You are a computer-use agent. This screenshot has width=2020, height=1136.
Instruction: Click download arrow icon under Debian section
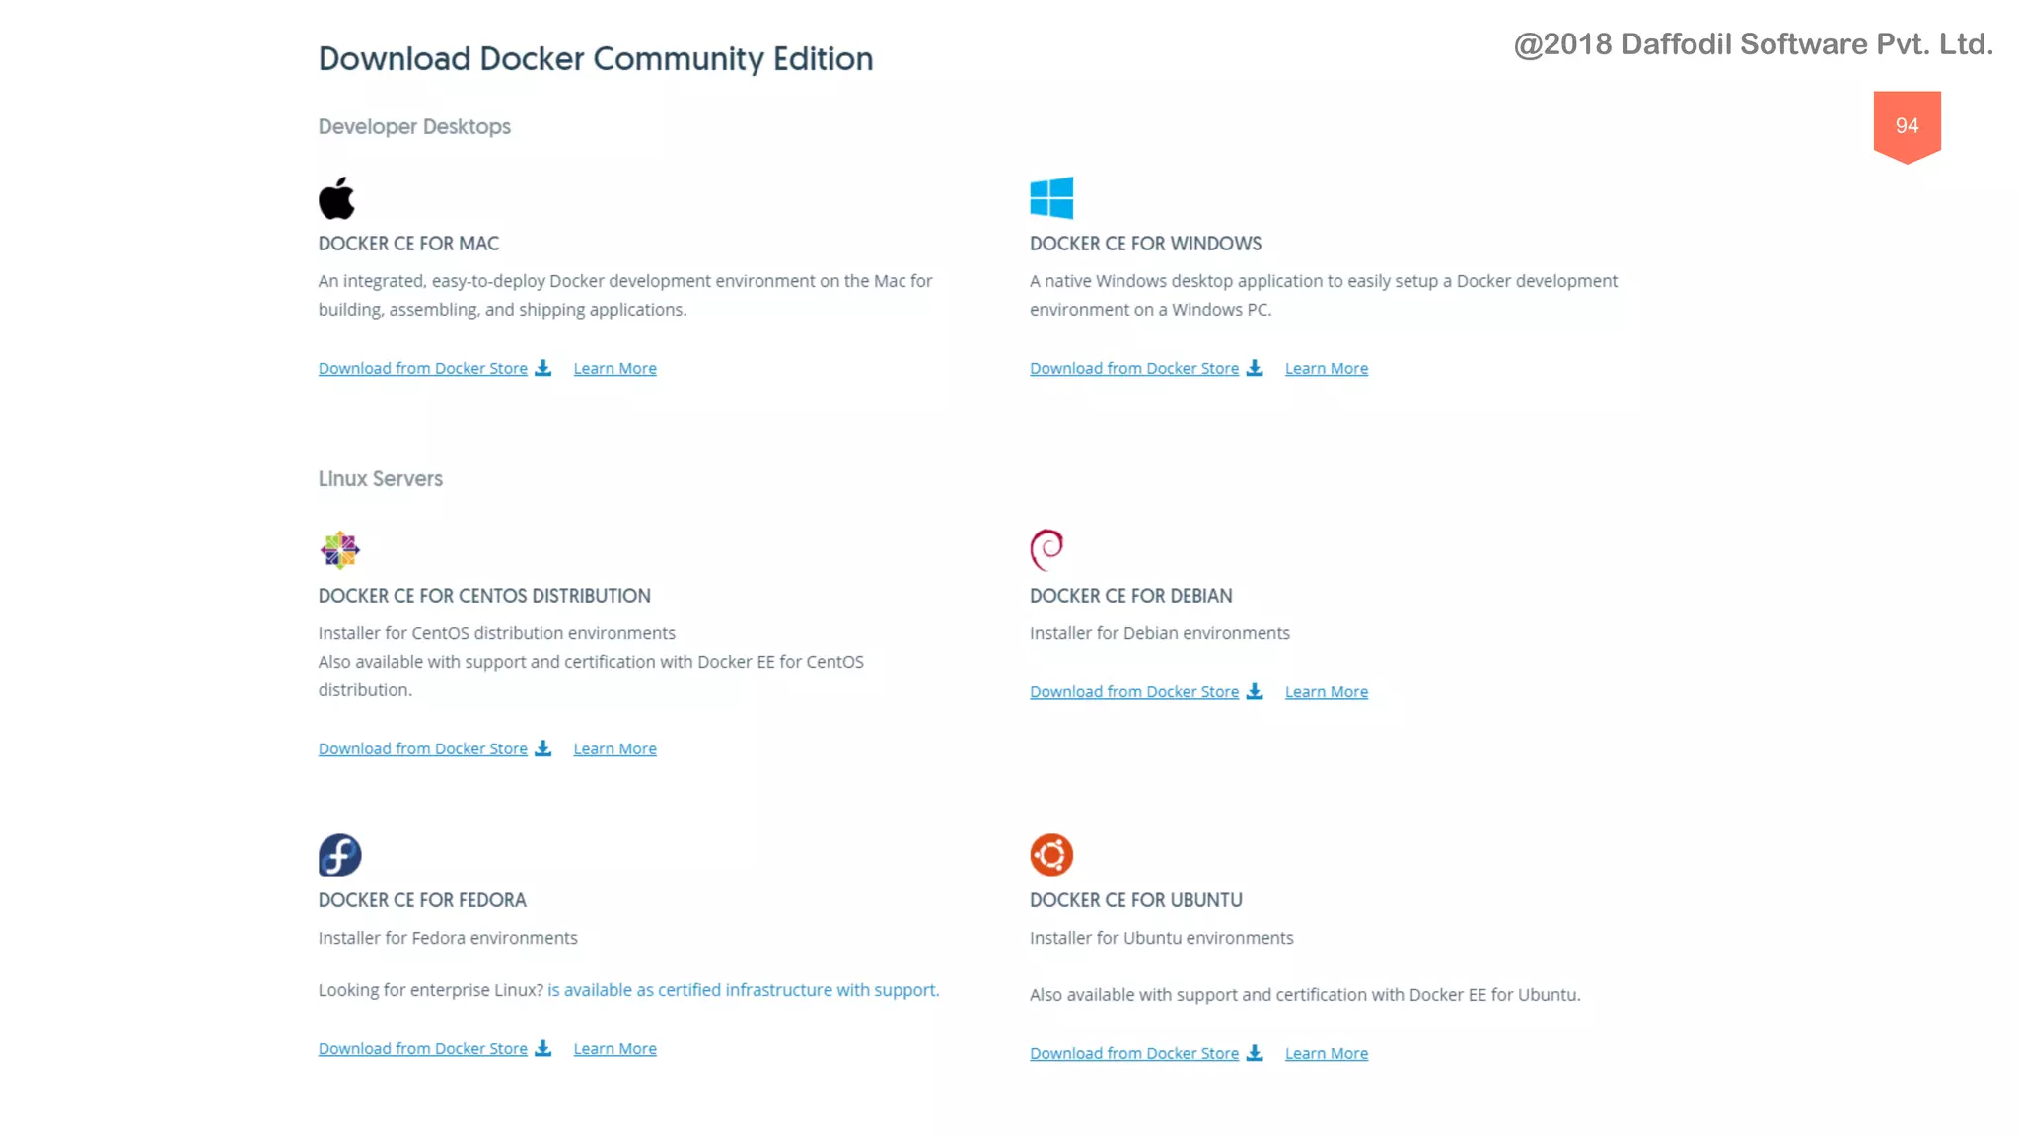coord(1254,691)
